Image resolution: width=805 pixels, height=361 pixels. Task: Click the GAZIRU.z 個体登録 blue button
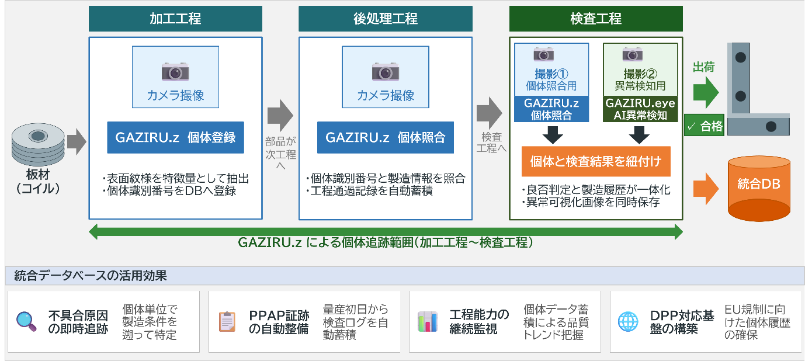click(x=175, y=137)
